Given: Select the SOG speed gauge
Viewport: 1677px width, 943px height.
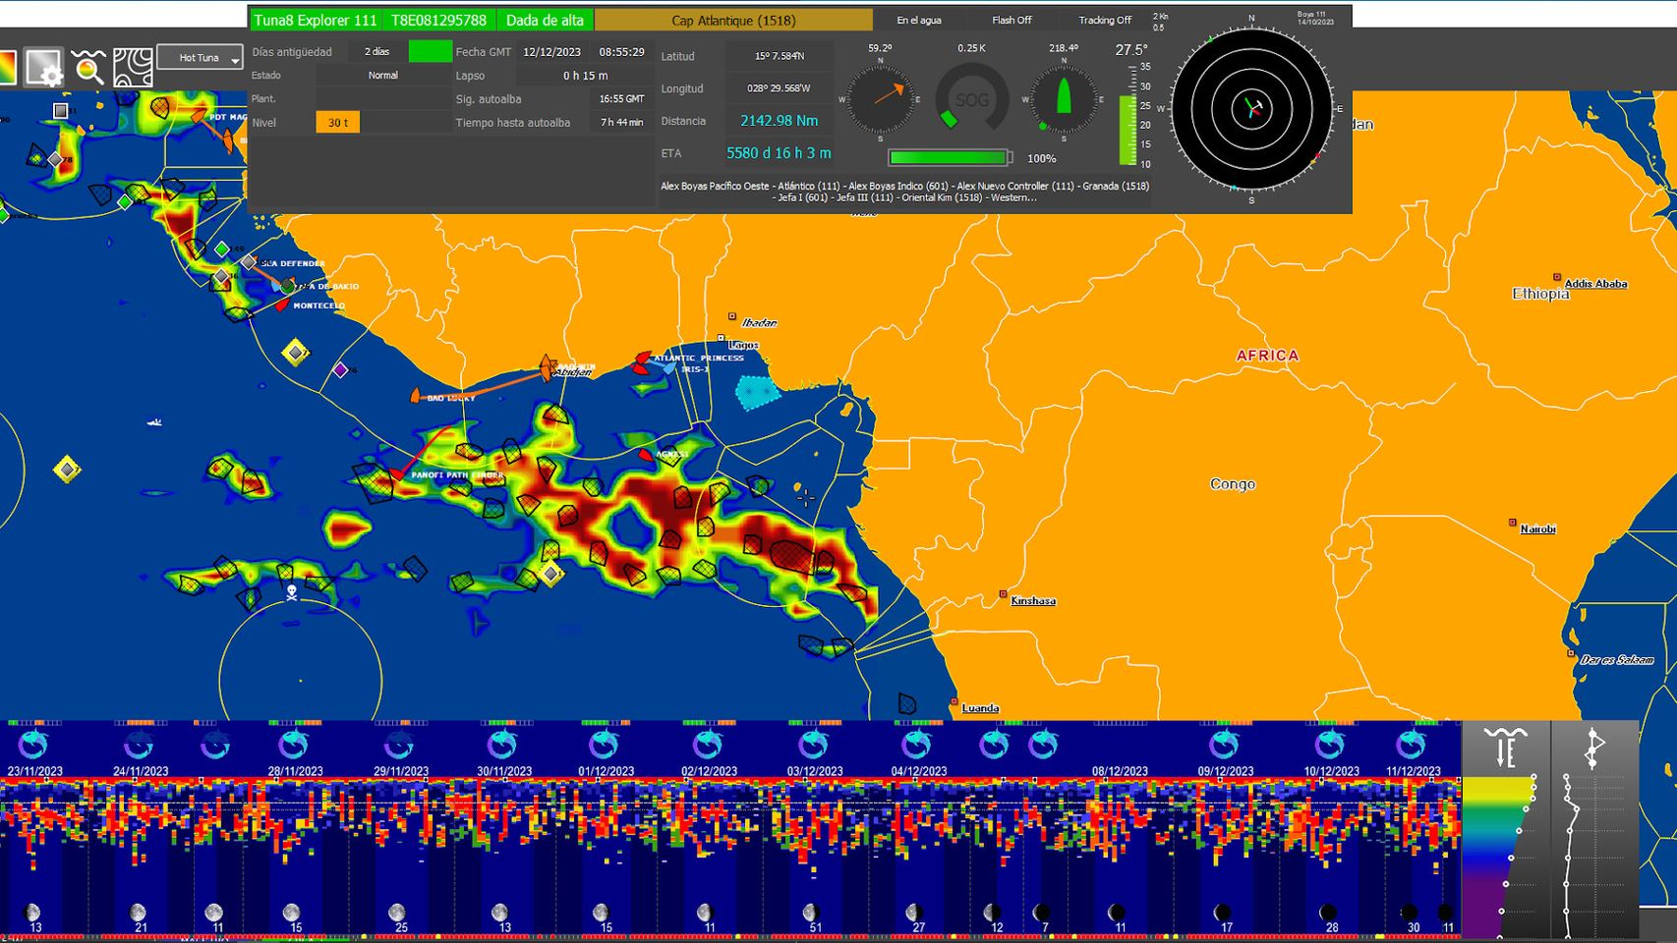Looking at the screenshot, I should coord(971,99).
